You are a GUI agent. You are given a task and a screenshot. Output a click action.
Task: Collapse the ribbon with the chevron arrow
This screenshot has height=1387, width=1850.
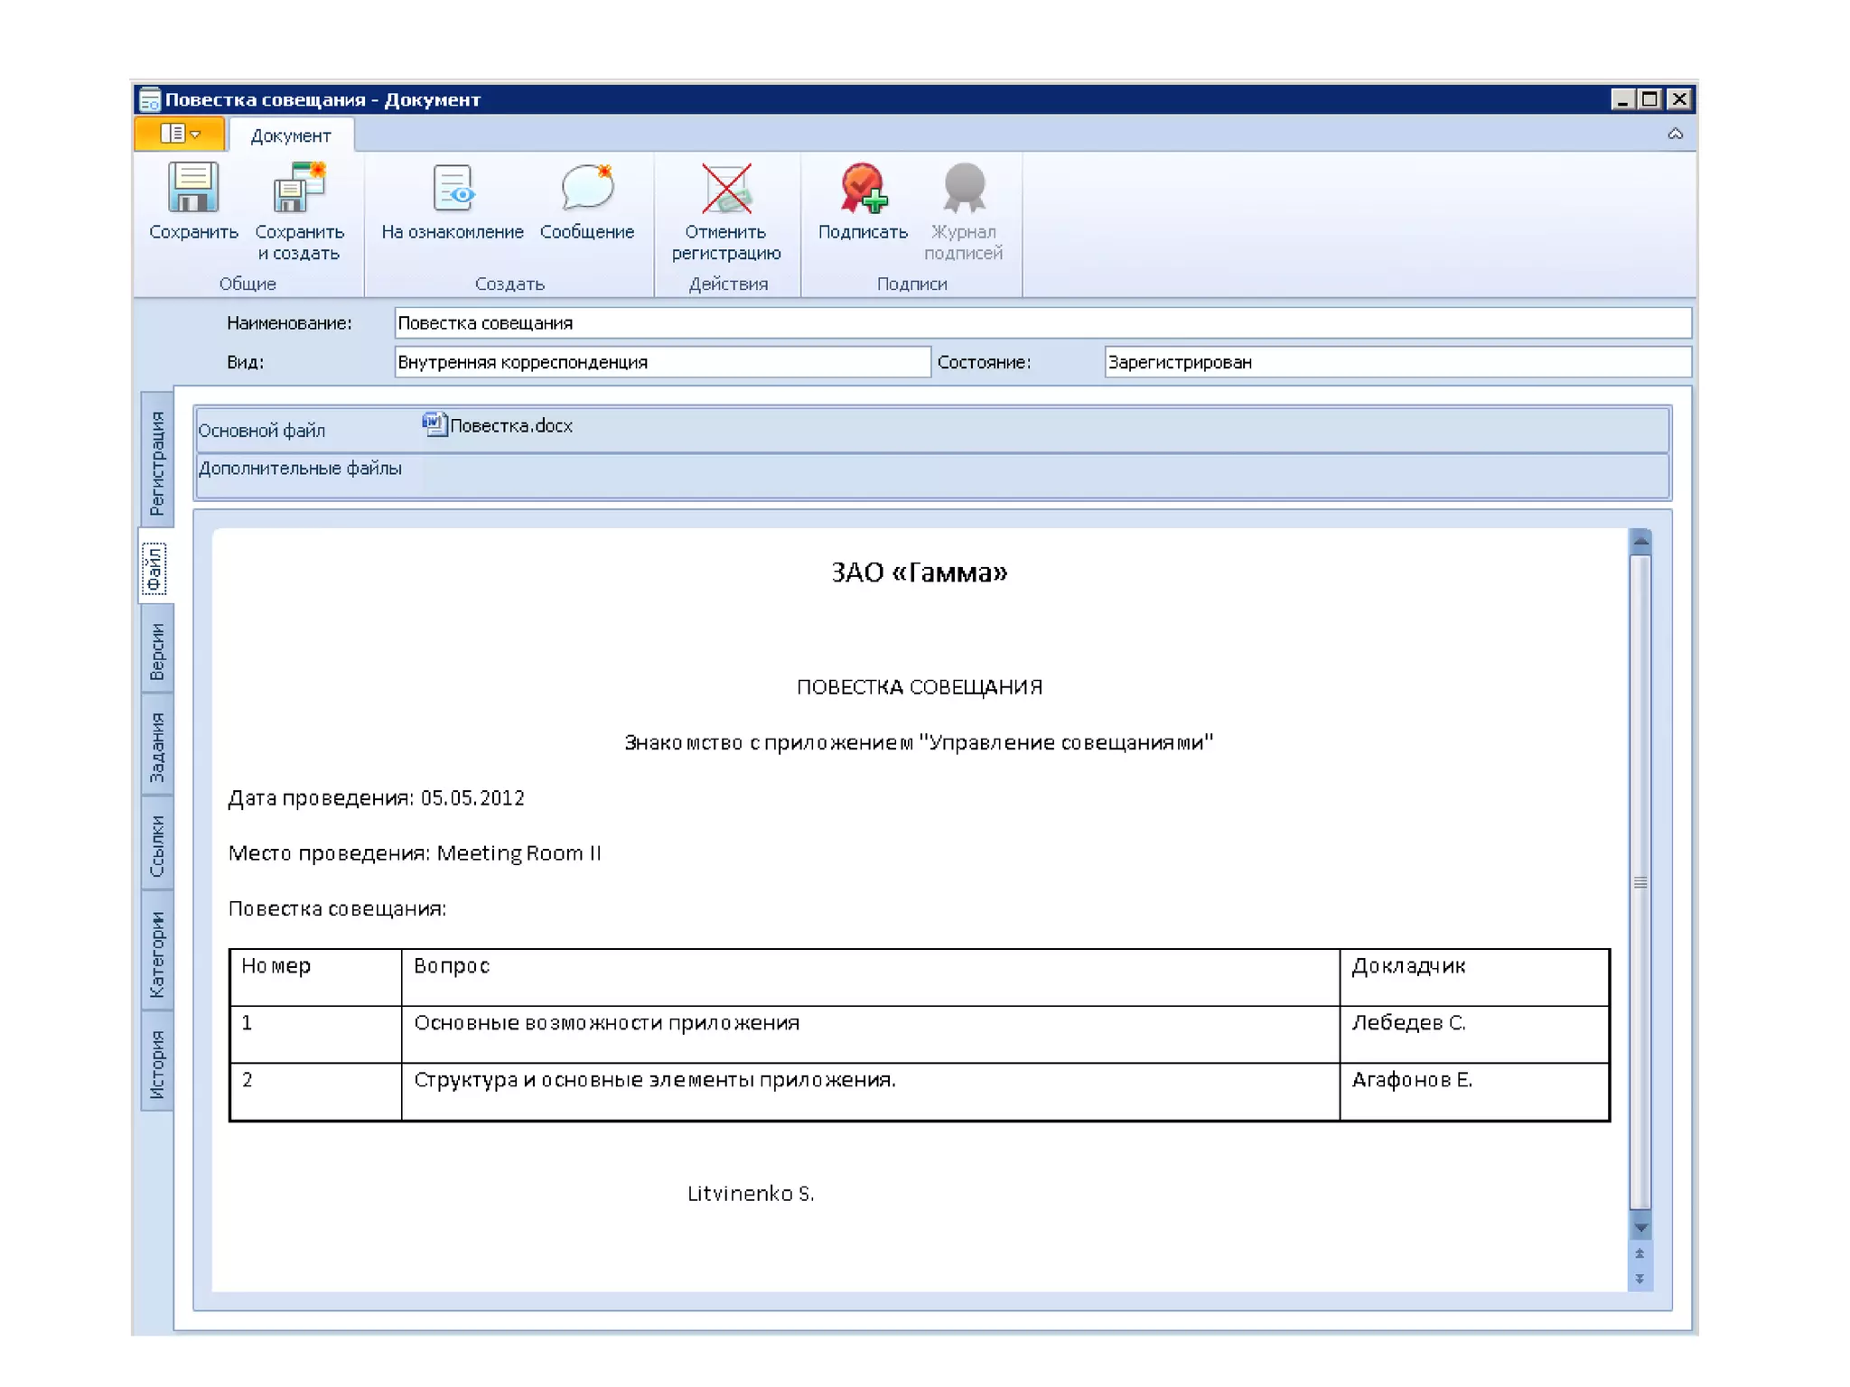(1675, 134)
